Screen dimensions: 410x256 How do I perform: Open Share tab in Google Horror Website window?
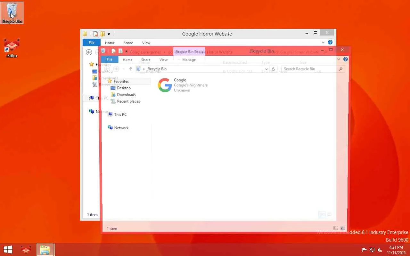pyautogui.click(x=128, y=43)
